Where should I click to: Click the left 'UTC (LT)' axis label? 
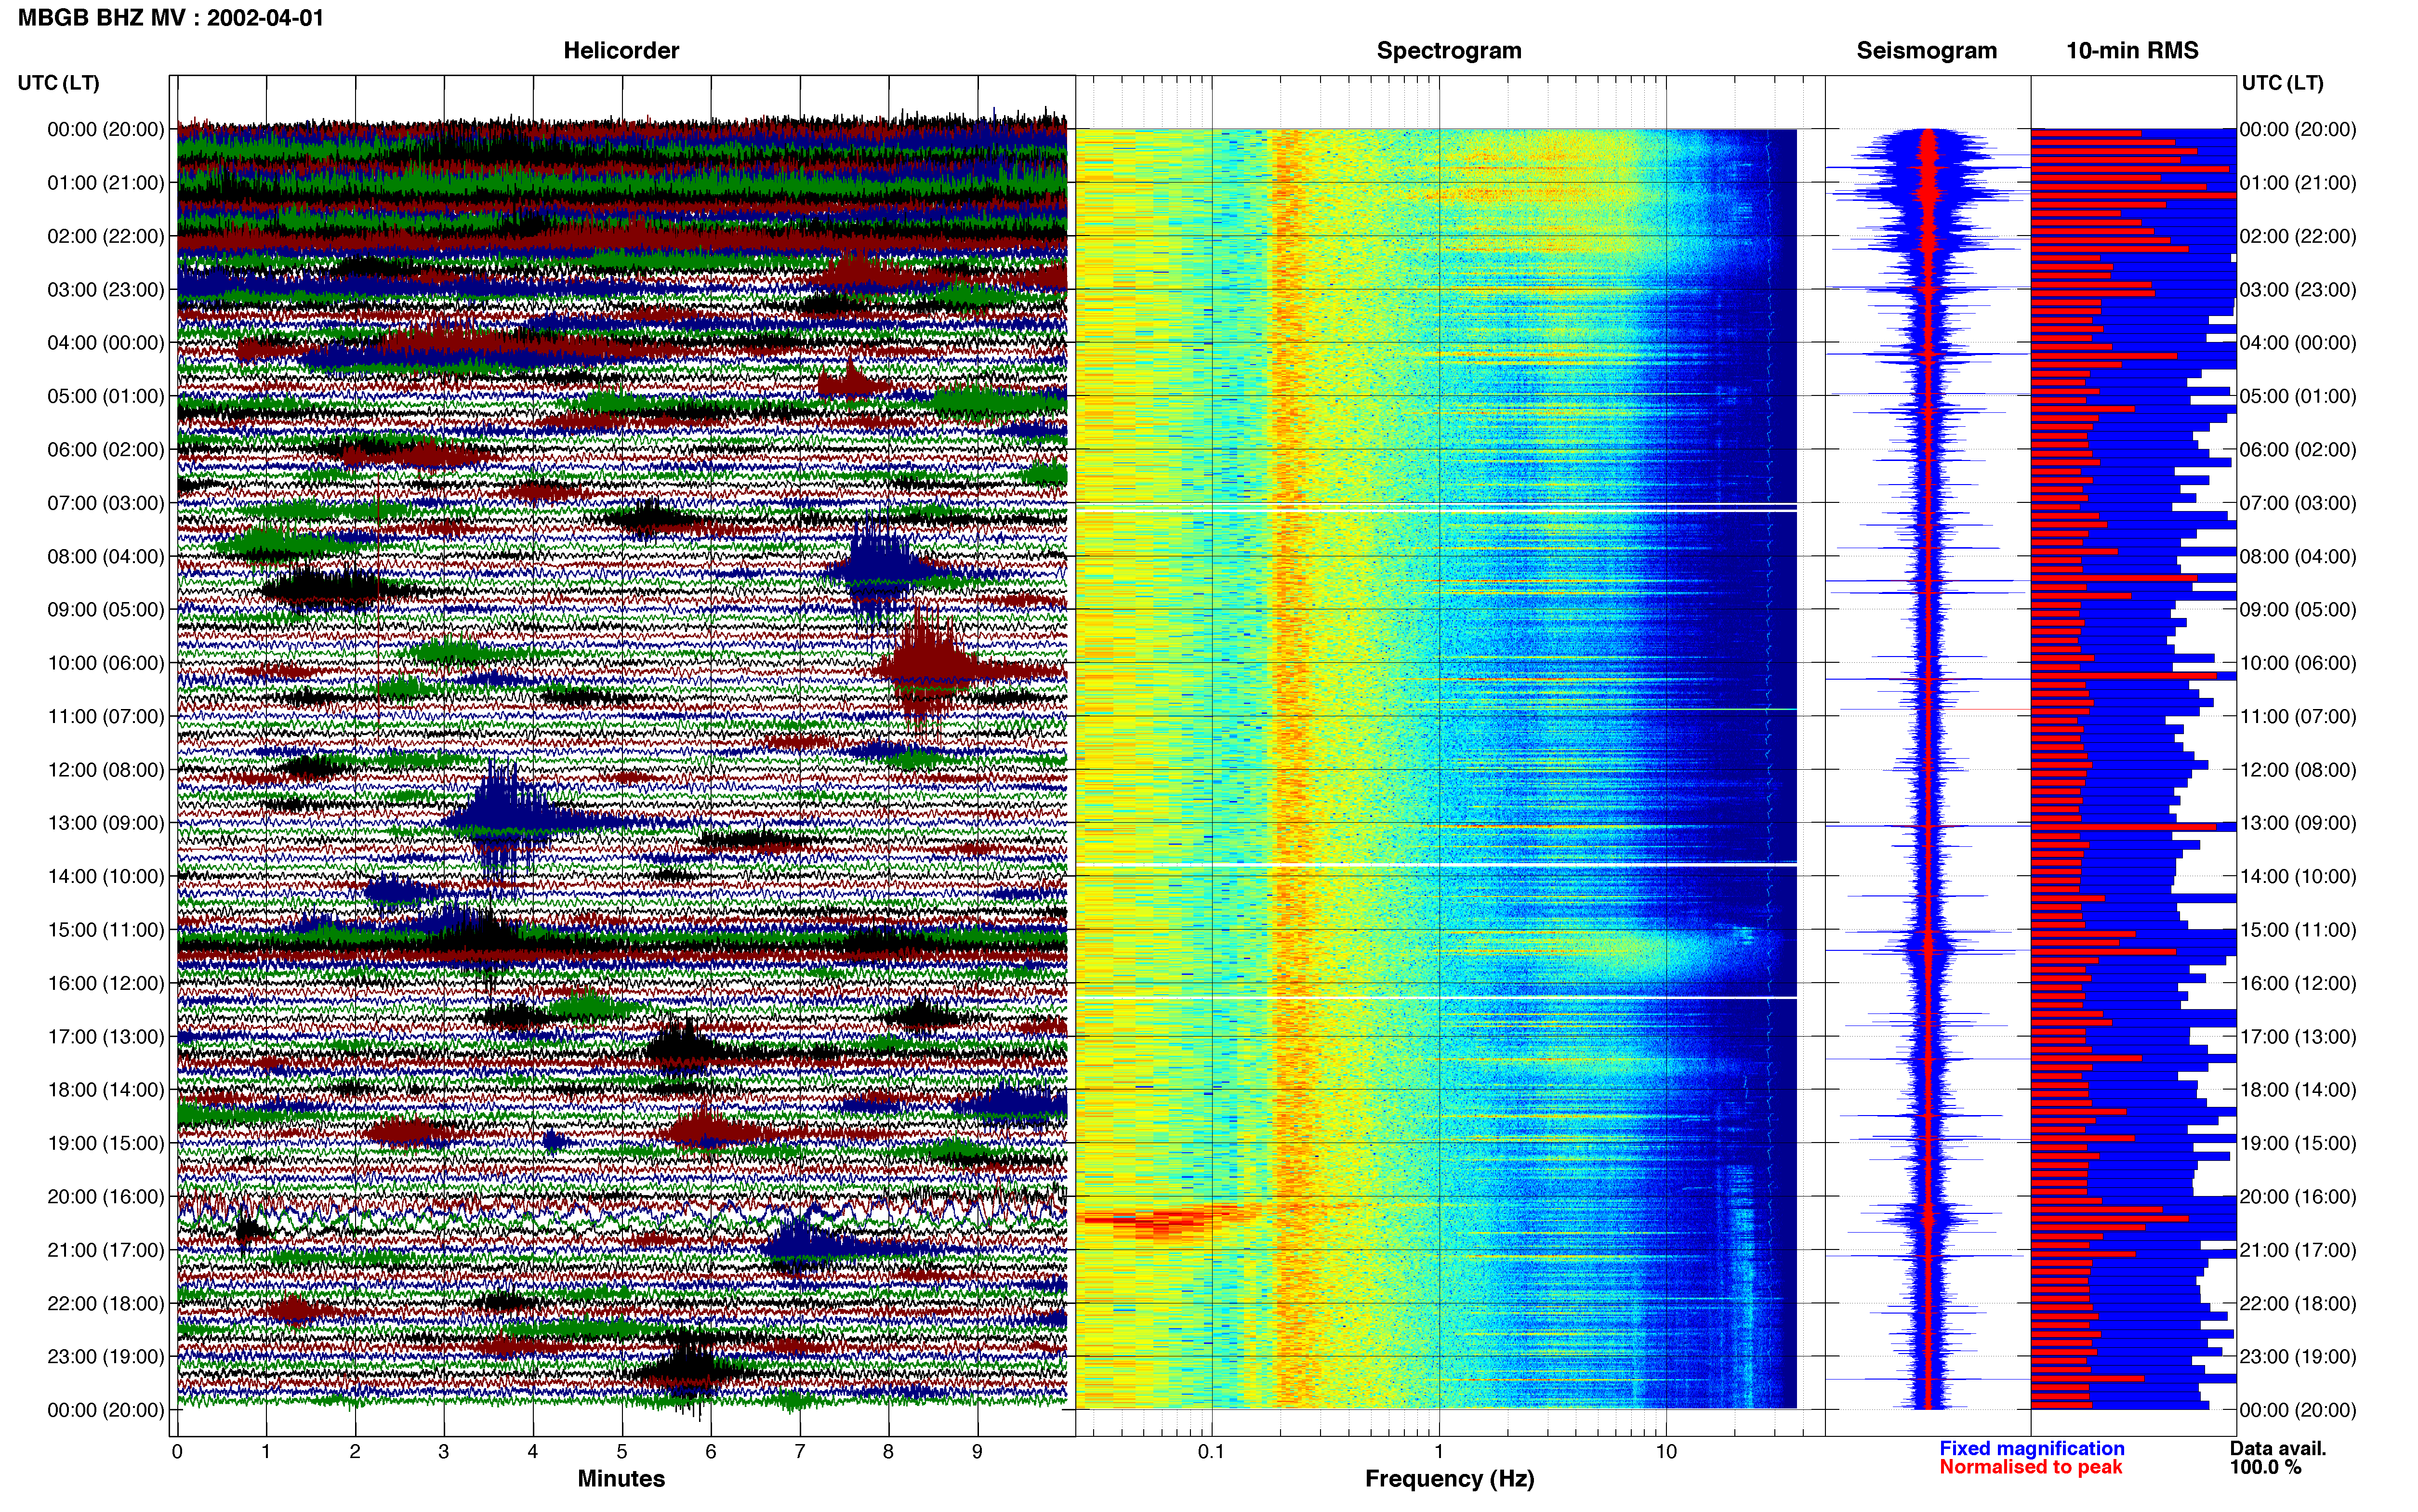(x=59, y=83)
